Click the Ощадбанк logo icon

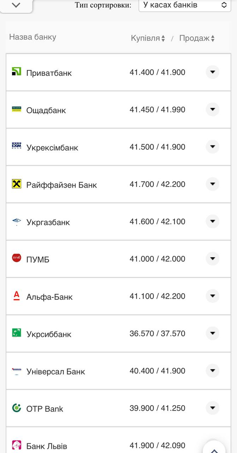(x=17, y=109)
